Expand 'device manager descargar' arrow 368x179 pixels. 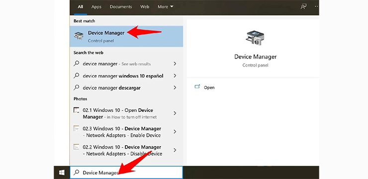pyautogui.click(x=175, y=88)
